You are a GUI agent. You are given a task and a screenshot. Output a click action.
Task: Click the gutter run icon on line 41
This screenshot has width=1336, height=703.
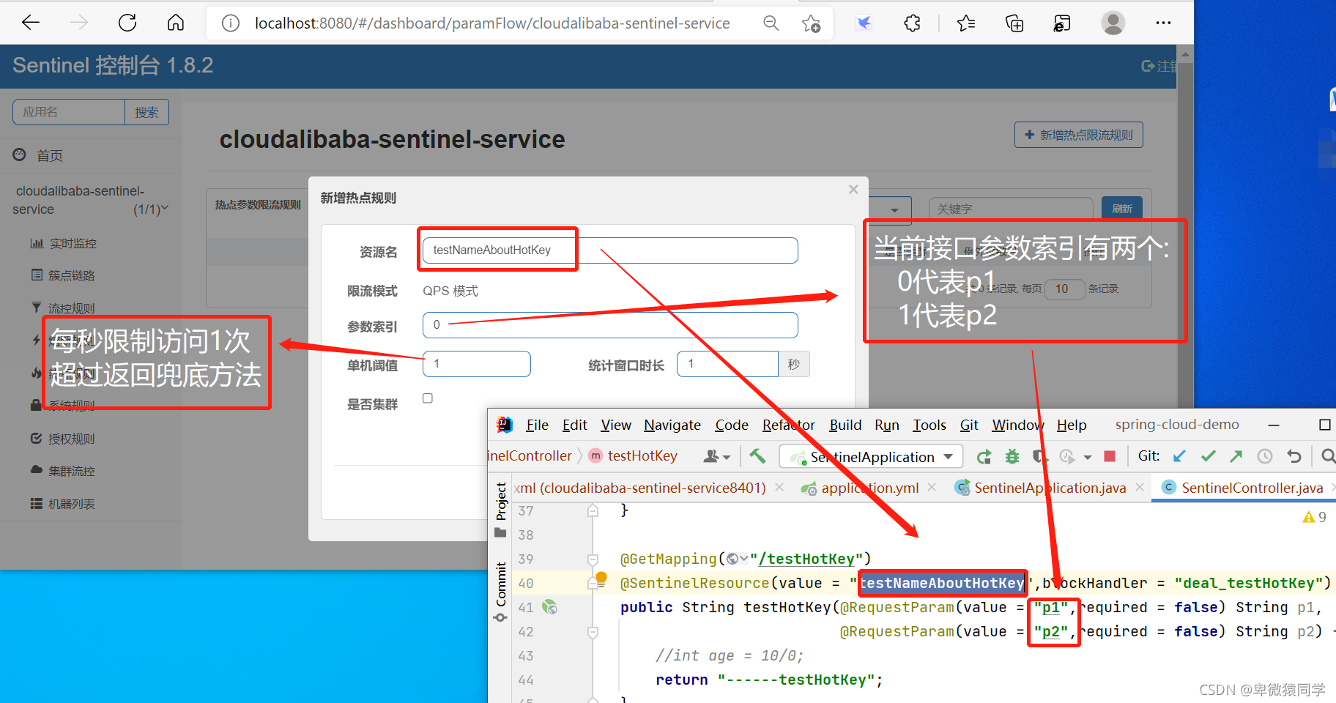(x=549, y=607)
